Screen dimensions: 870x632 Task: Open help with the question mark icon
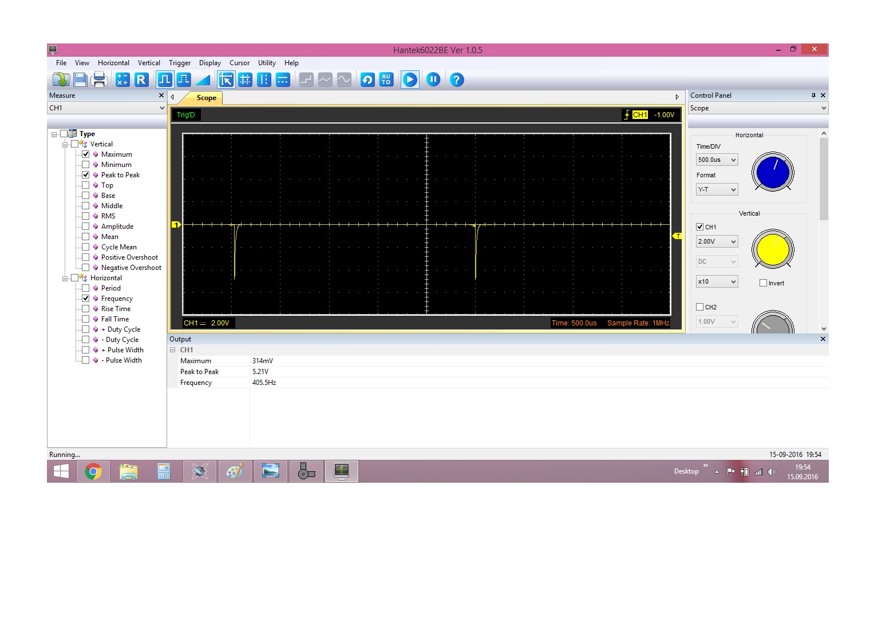coord(456,80)
